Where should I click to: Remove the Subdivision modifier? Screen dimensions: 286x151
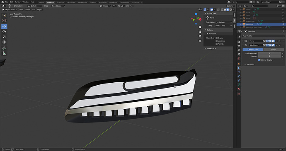(x=279, y=45)
